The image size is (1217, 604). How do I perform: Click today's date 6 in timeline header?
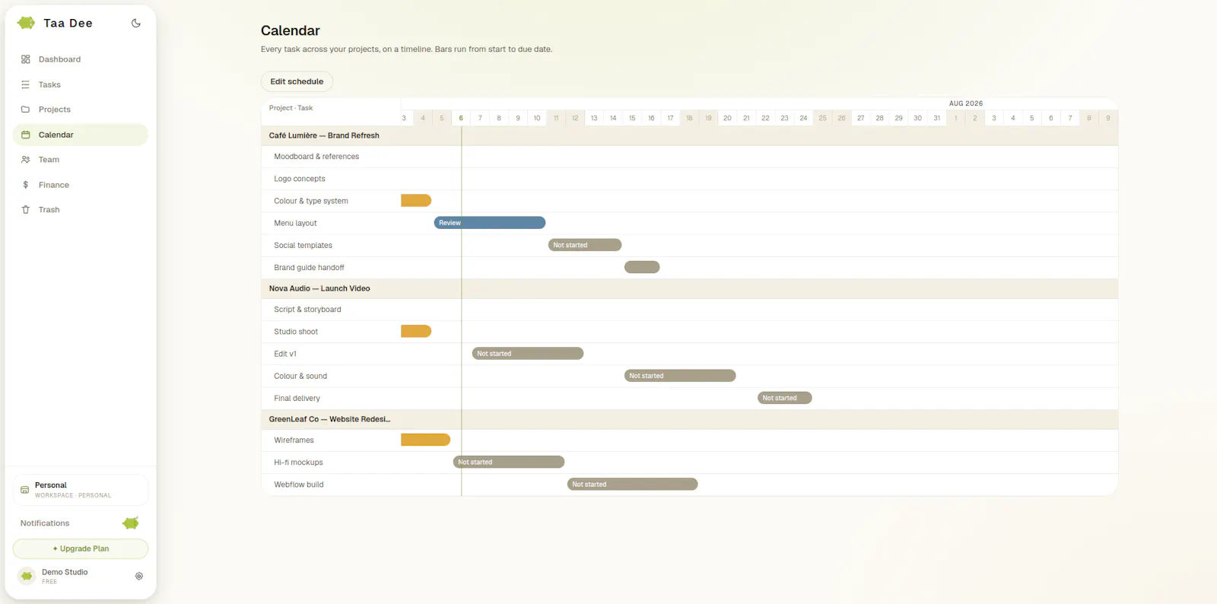click(461, 118)
